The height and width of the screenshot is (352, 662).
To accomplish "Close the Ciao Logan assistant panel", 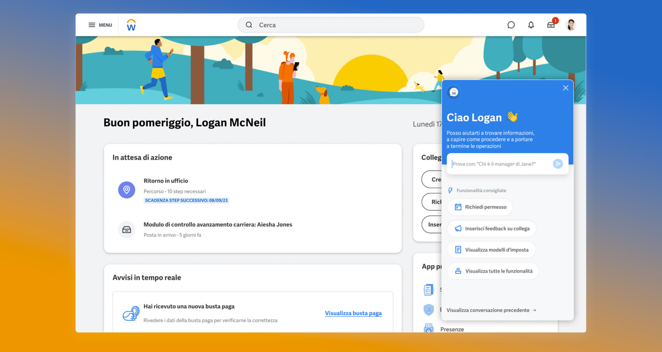I will [x=565, y=88].
